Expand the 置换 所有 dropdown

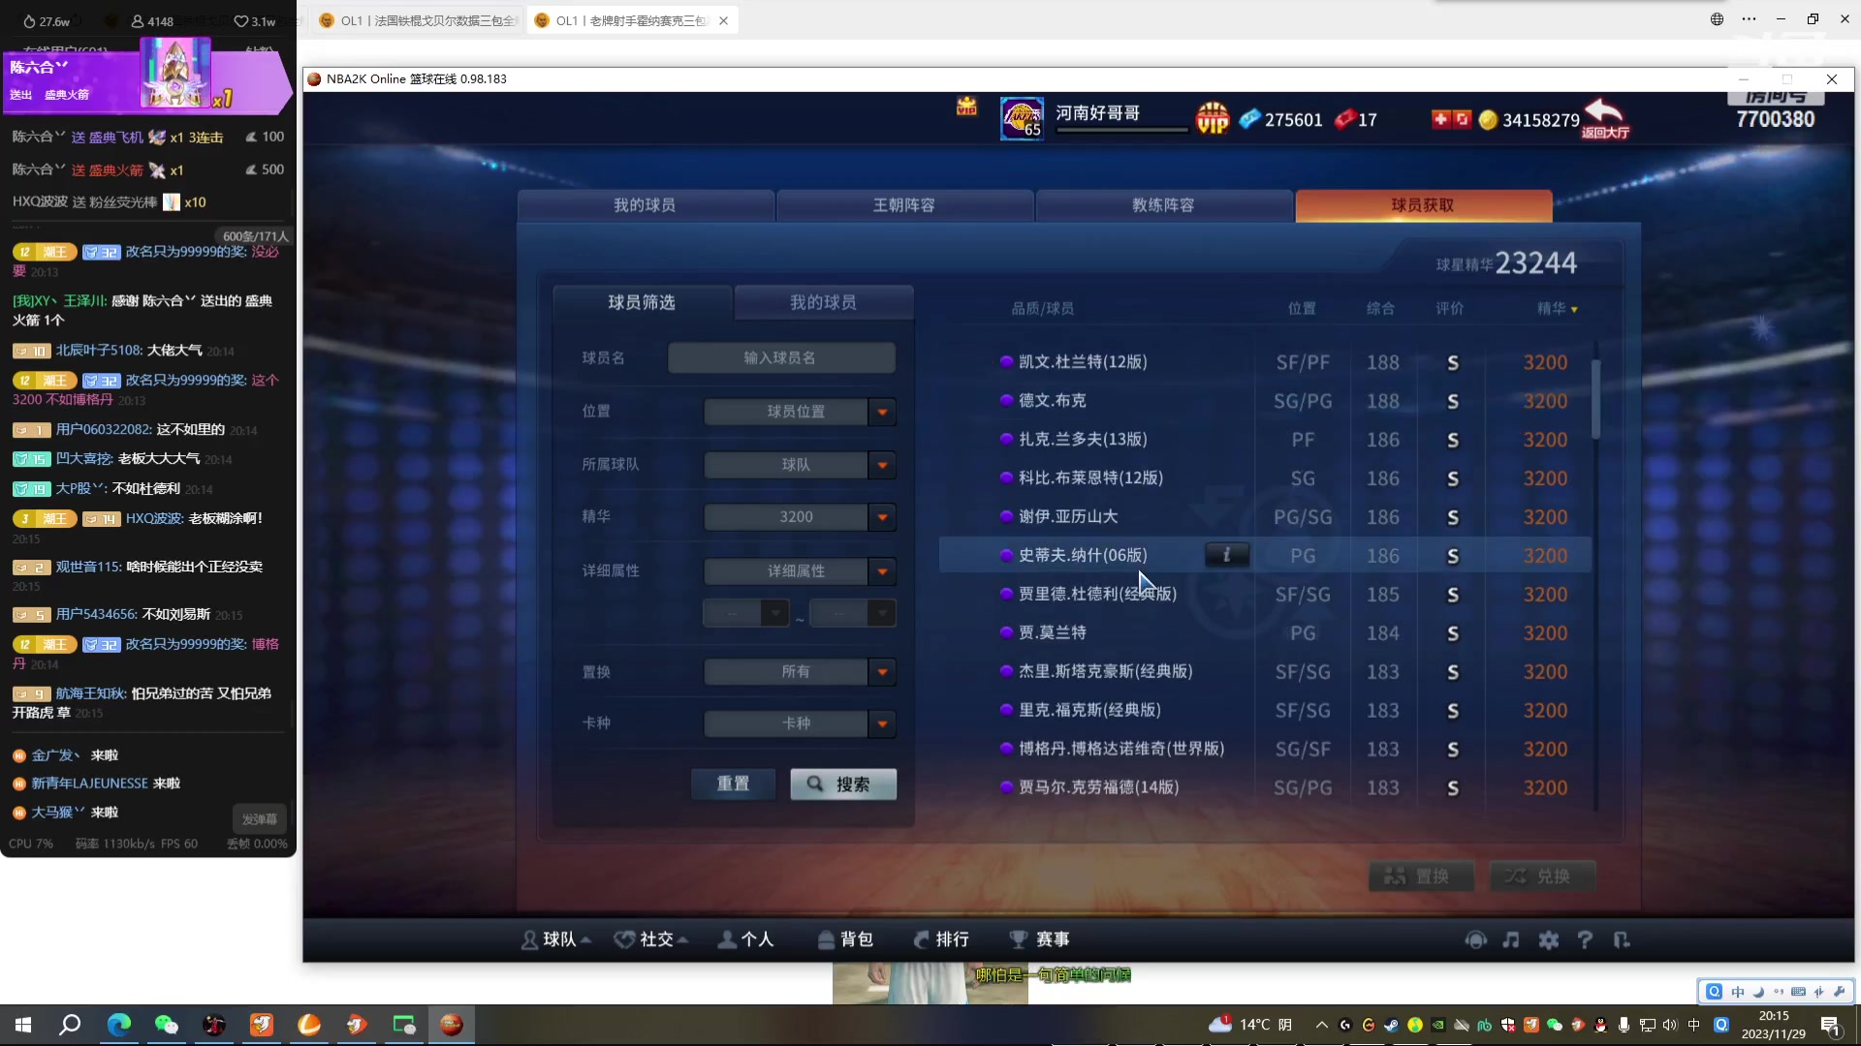tap(882, 671)
